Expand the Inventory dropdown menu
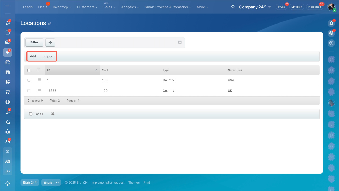Image resolution: width=339 pixels, height=191 pixels. tap(62, 7)
